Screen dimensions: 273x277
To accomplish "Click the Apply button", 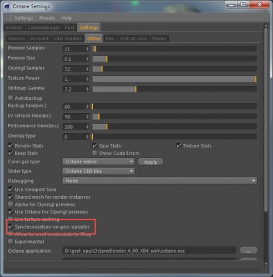I will point(150,162).
